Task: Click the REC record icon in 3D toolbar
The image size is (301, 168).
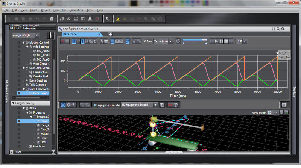Action: coord(176,105)
